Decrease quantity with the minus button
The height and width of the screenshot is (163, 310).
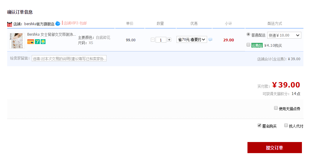(x=153, y=40)
